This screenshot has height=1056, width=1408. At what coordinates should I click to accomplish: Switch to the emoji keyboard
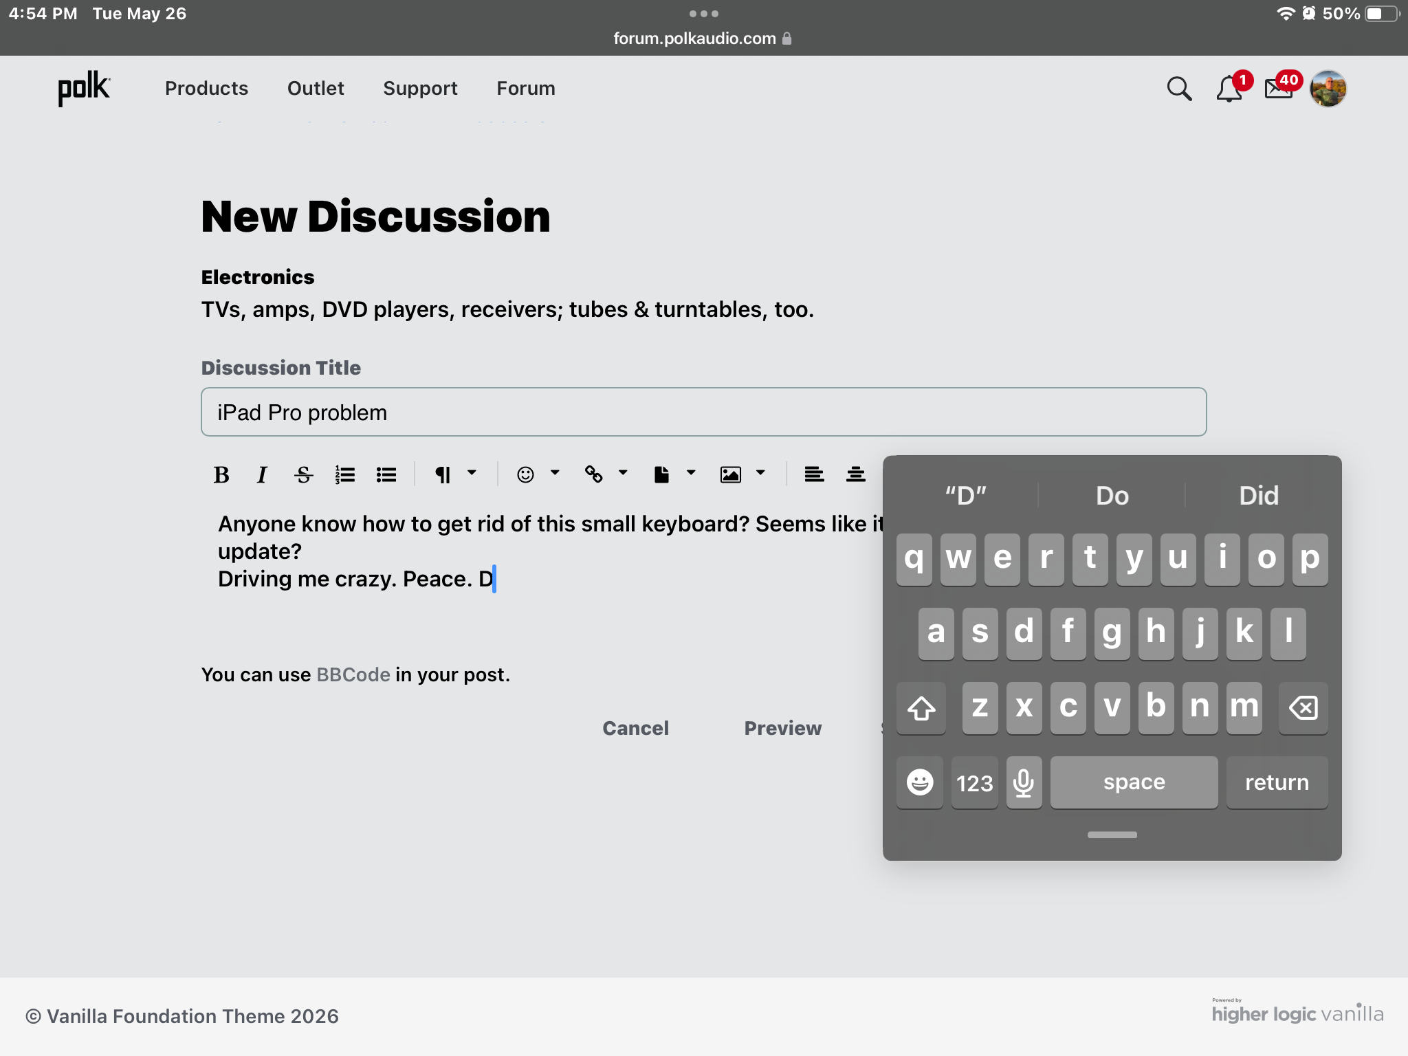coord(920,782)
